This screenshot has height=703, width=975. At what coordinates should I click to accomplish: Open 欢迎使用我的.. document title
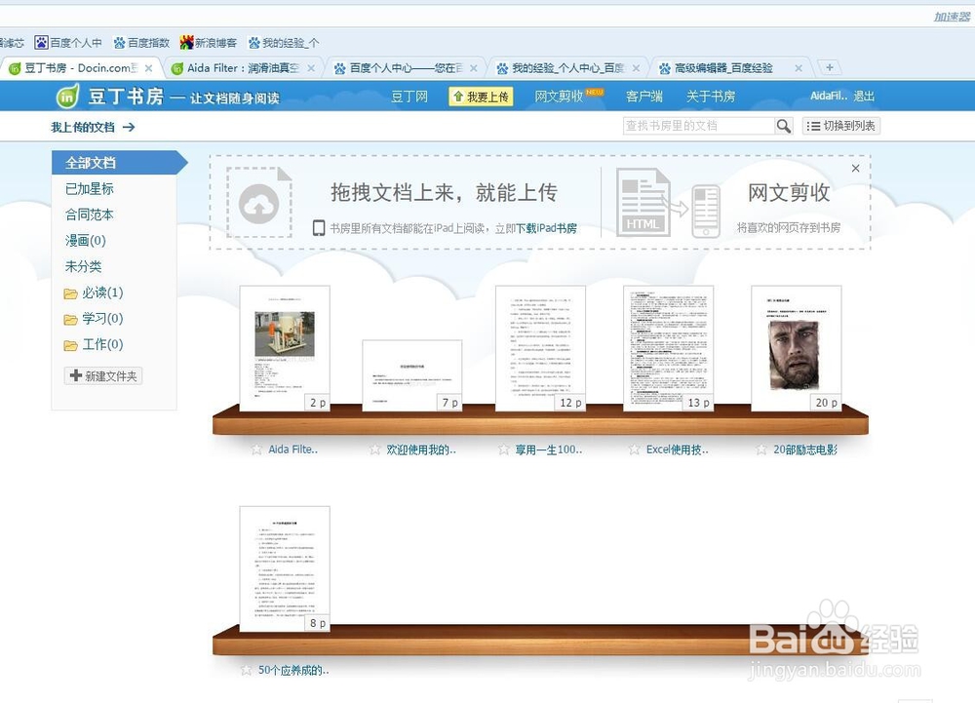pos(421,449)
